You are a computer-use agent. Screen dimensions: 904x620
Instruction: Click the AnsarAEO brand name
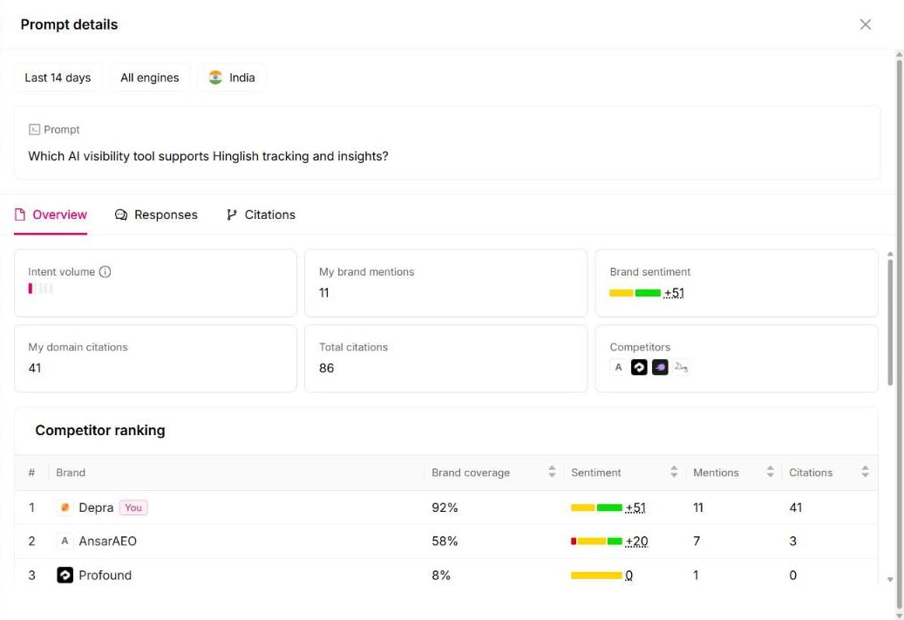108,541
